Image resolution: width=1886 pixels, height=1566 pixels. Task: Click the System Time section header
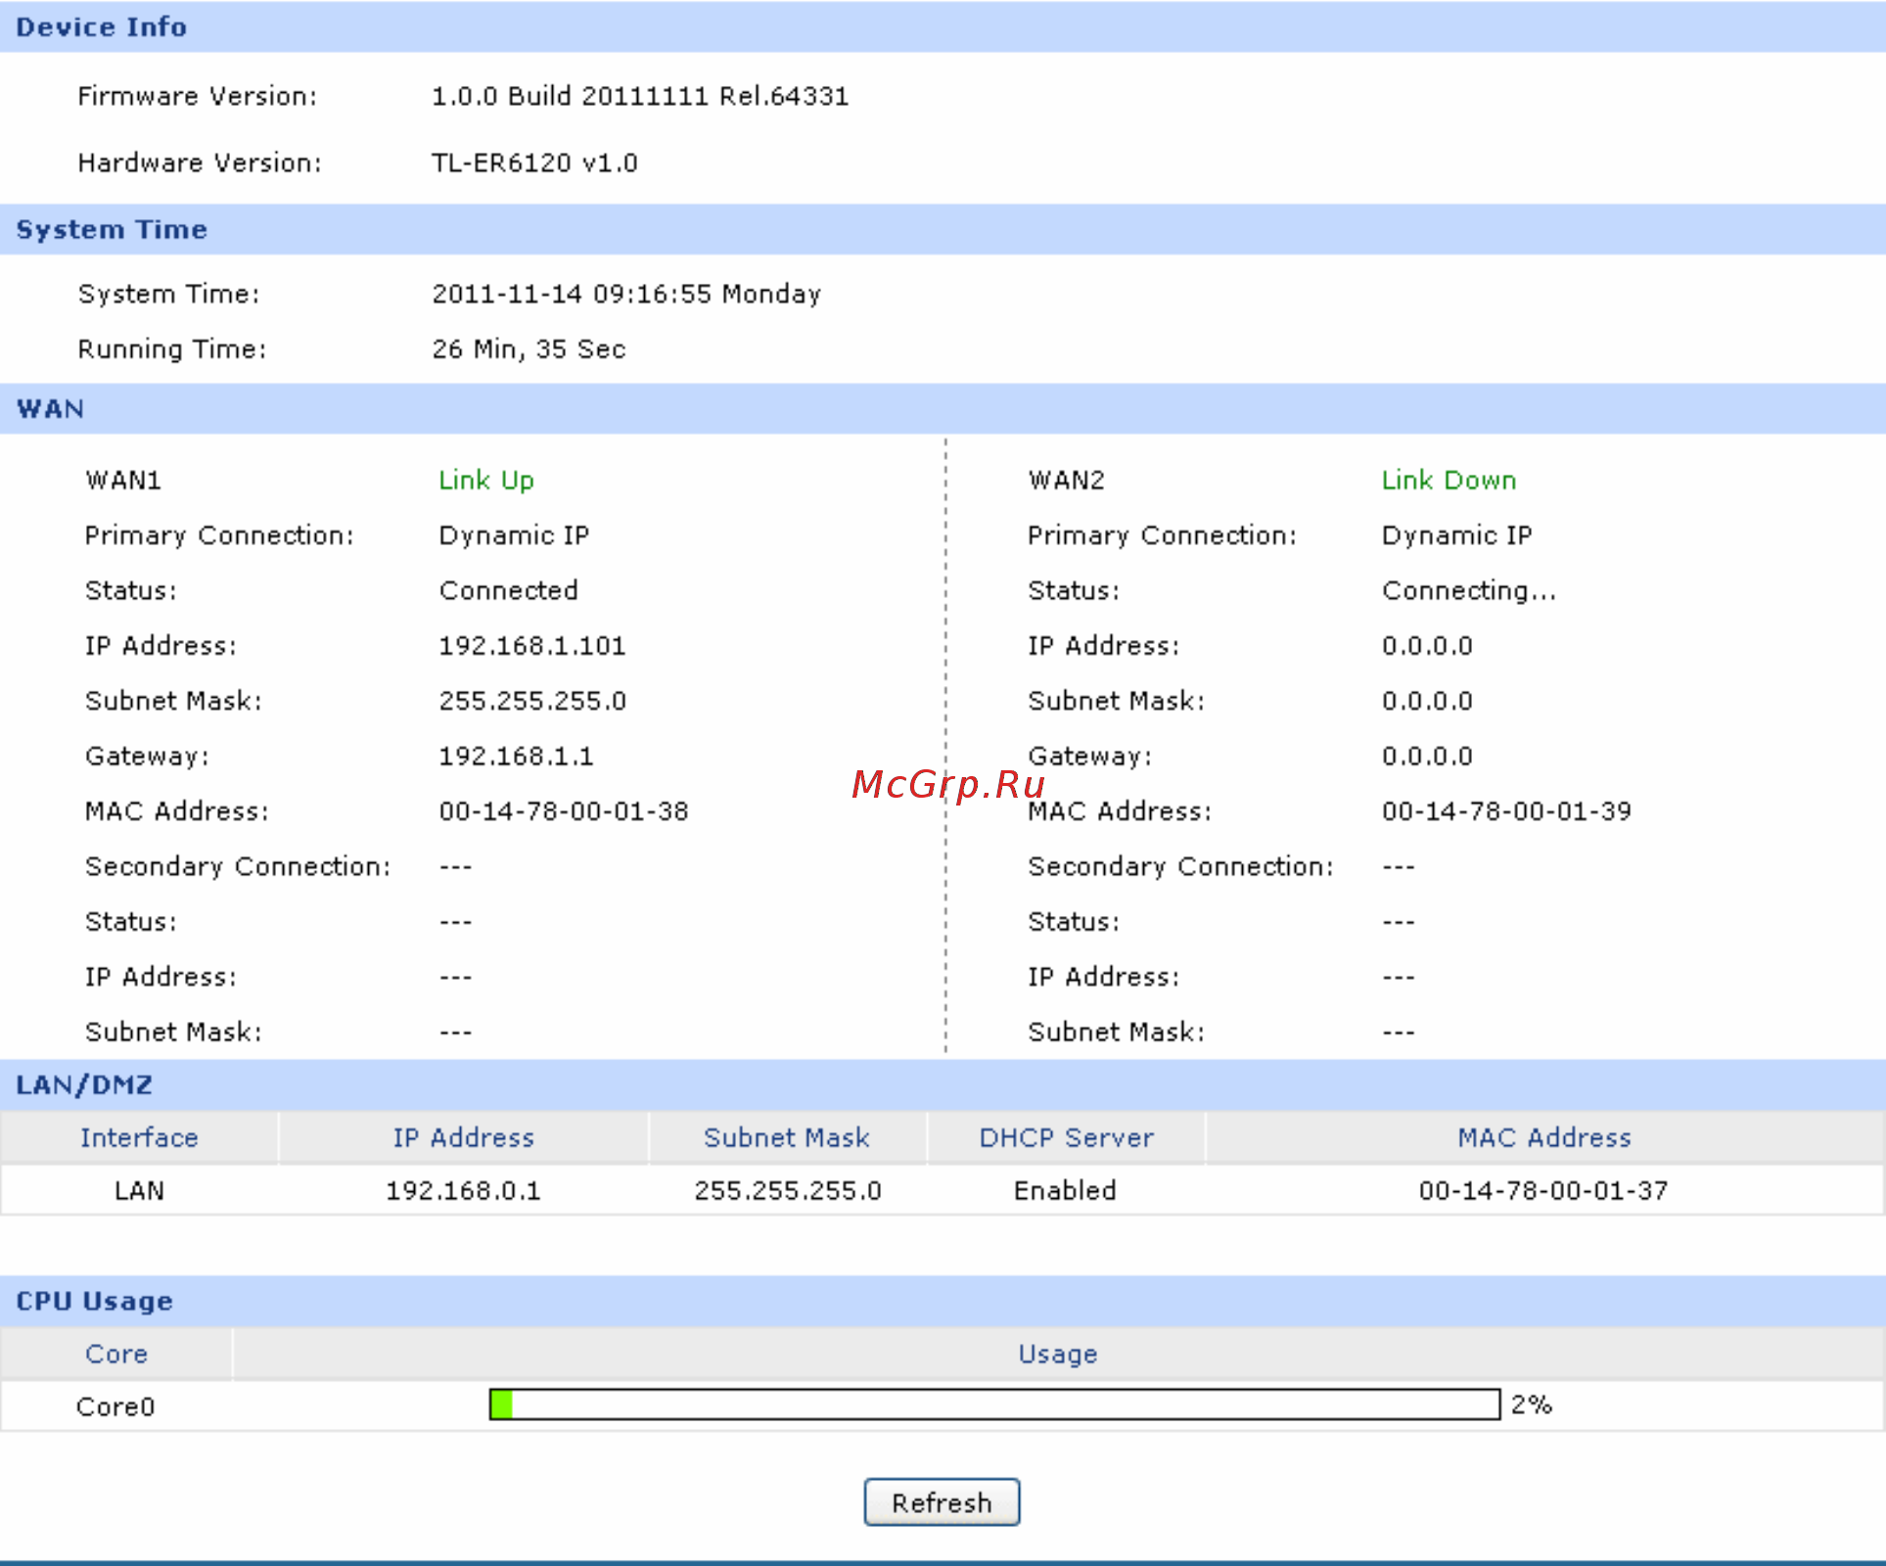click(943, 229)
